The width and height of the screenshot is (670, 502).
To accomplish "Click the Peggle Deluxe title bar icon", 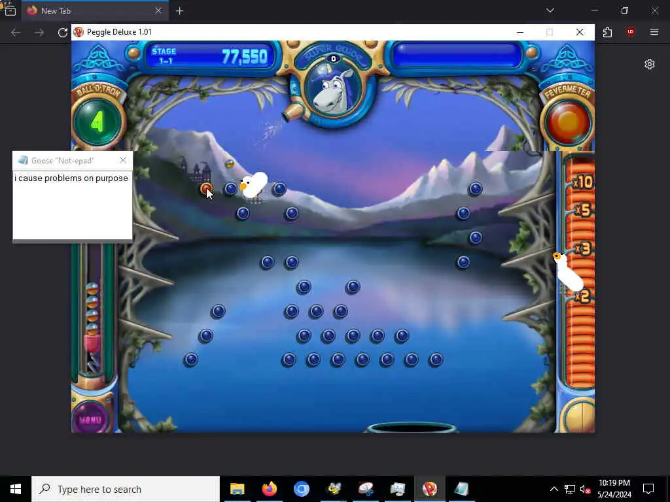I will (79, 32).
